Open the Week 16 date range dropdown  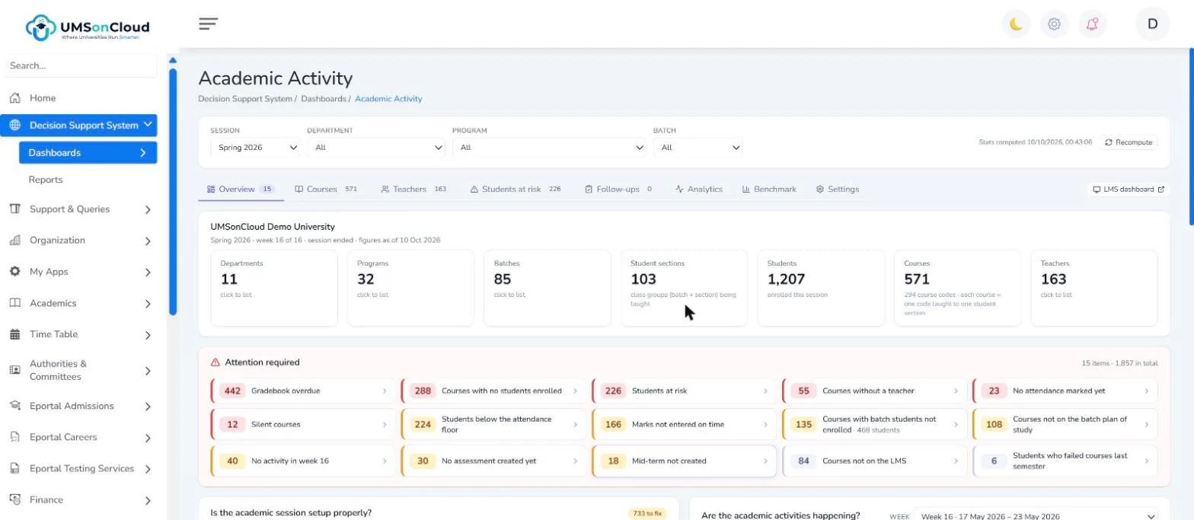1036,516
